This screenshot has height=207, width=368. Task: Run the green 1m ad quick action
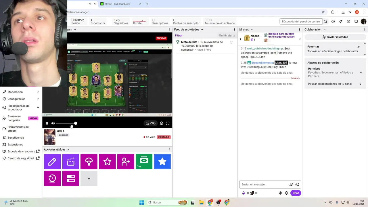(x=144, y=162)
